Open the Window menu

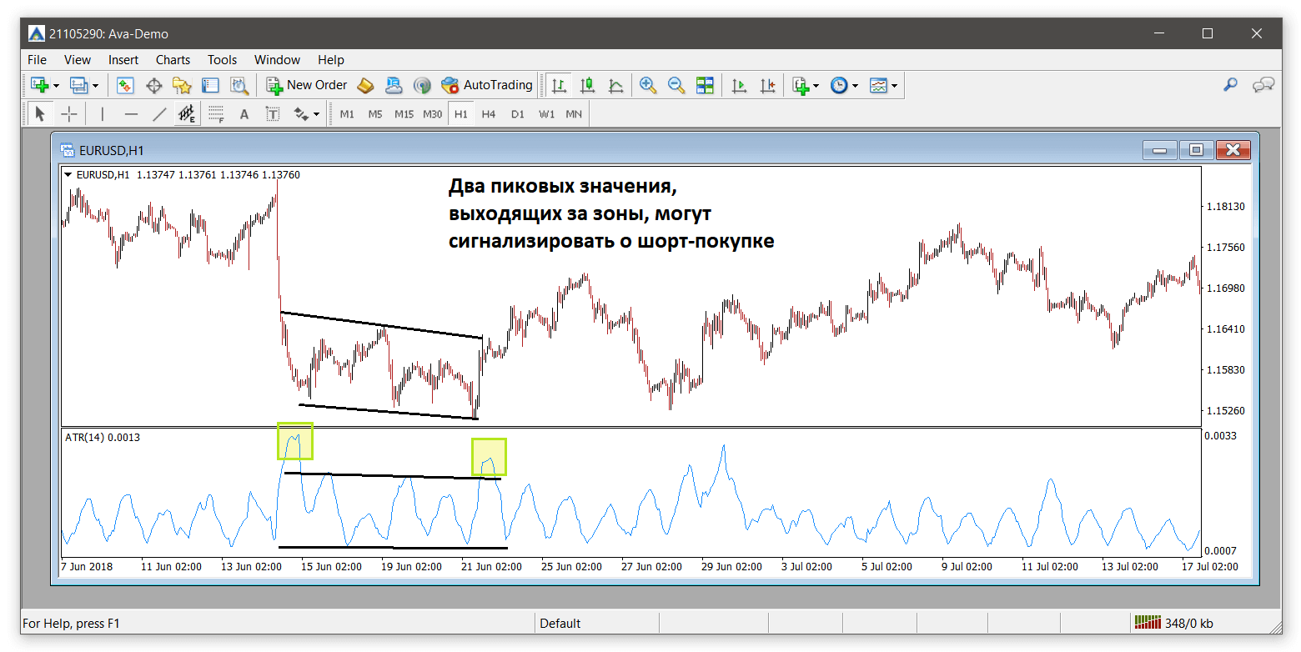[277, 60]
